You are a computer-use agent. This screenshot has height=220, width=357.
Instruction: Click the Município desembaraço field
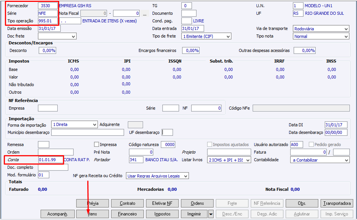(x=88, y=132)
